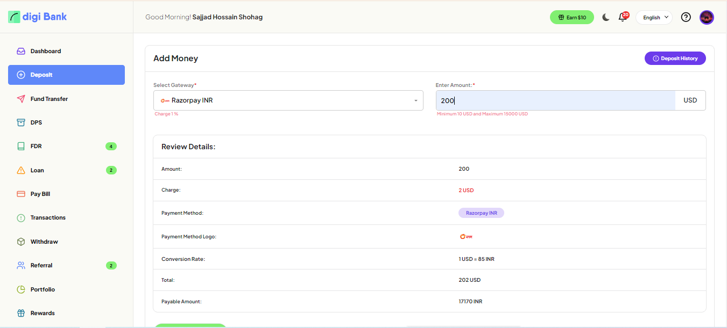Go to the Transactions menu item
Image resolution: width=727 pixels, height=328 pixels.
point(48,217)
